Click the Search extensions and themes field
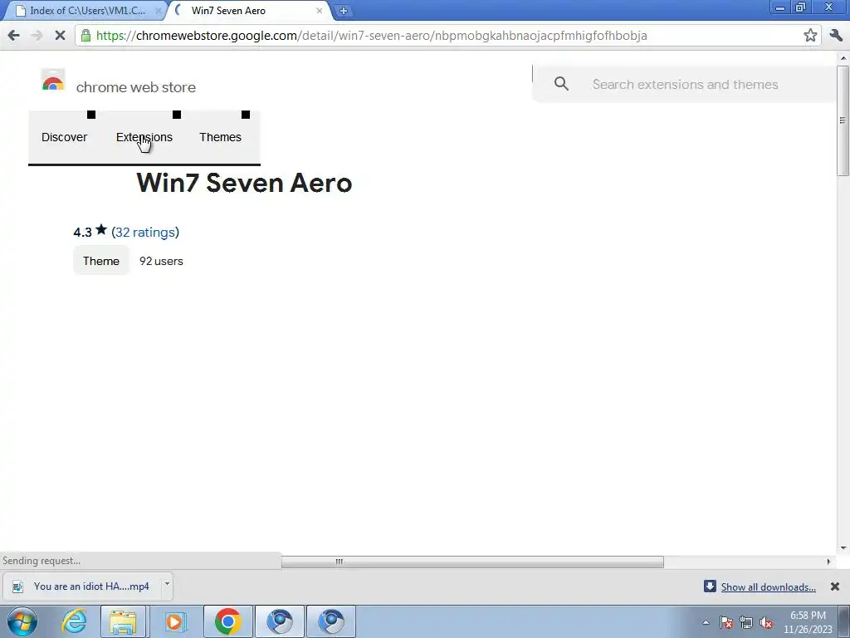Screen dimensions: 850x638 click(685, 84)
